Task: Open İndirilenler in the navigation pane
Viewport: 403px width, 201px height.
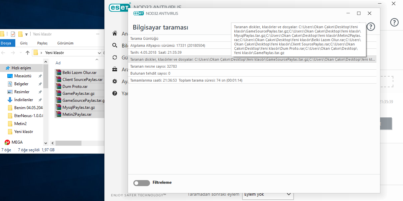Action: click(23, 100)
